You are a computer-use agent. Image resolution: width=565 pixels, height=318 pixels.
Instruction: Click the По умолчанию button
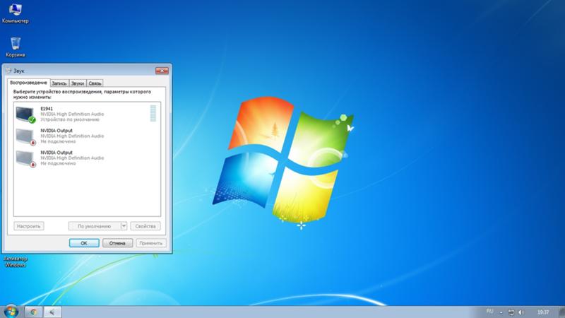click(x=95, y=226)
